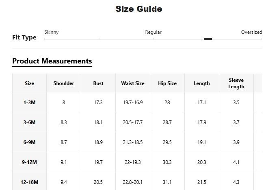Click the Fit Type label
Viewport: 270px width, 190px height.
(24, 37)
